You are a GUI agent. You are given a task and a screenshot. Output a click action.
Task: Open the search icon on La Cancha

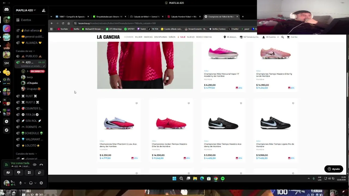coord(282,37)
